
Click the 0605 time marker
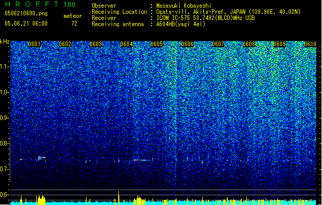(157, 44)
